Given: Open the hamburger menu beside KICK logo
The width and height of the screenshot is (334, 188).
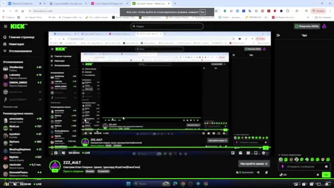Looking at the screenshot, I should click(5, 26).
